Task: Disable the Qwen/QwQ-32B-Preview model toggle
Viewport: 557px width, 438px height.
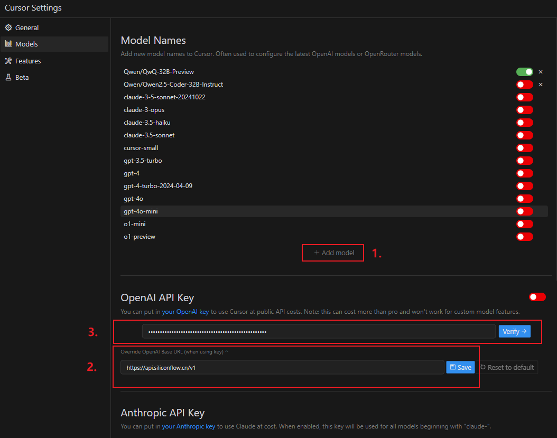Action: (524, 72)
